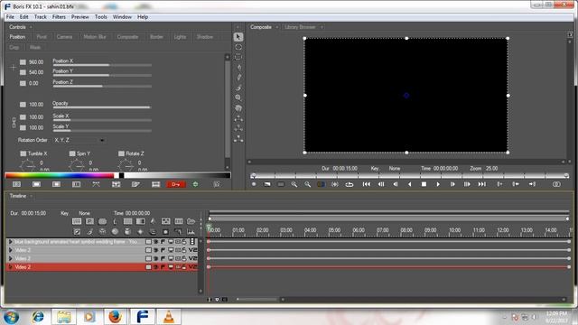Screen dimensions: 578x325
Task: Select the zoom magnifier tool in palette
Action: 238,97
